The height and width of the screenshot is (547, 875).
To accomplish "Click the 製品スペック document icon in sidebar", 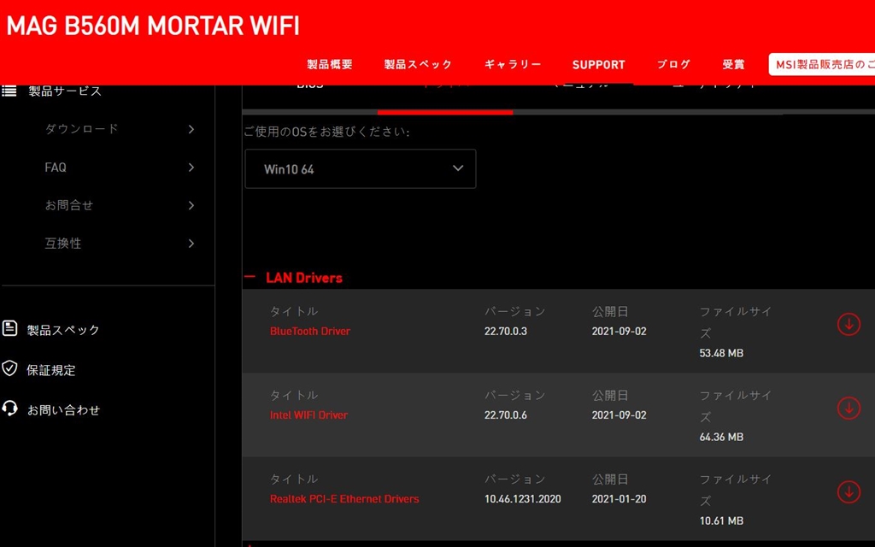I will click(x=9, y=328).
